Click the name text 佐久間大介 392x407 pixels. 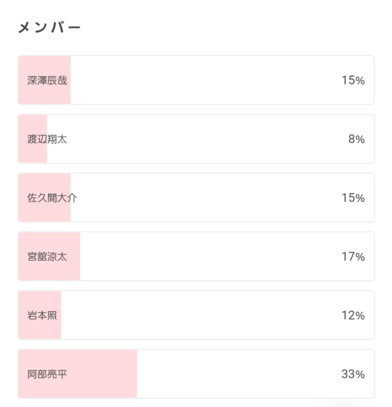52,198
